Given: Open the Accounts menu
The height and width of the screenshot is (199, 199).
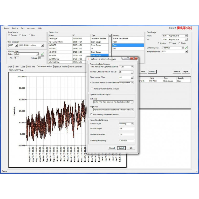Looking at the screenshot, I should [x=31, y=28].
